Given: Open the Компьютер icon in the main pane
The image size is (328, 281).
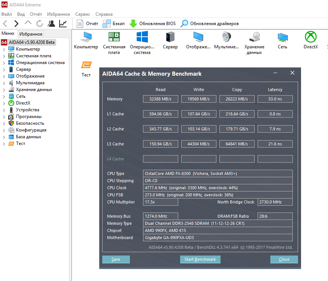Looking at the screenshot, I should [x=86, y=40].
